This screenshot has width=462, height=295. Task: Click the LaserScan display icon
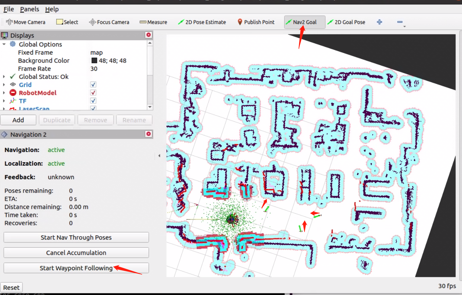point(13,109)
